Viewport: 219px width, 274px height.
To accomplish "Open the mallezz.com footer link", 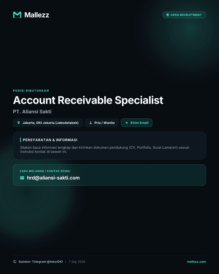I will tap(196, 262).
